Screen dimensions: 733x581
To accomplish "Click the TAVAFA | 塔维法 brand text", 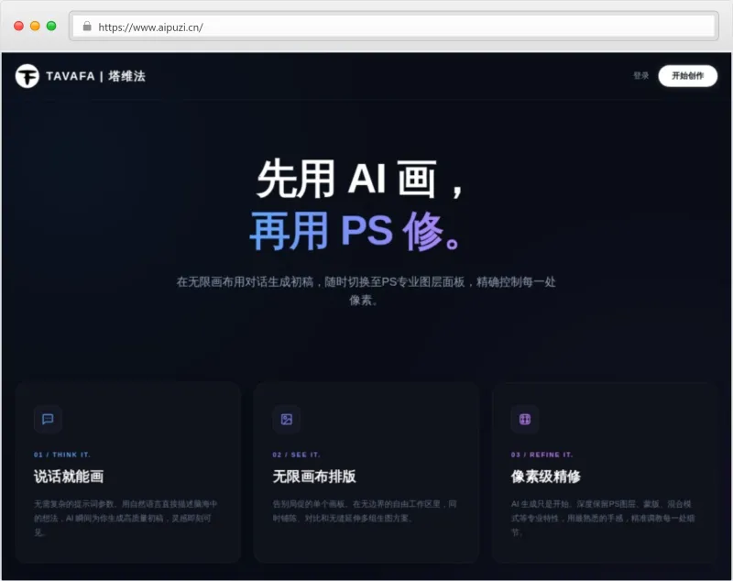I will pyautogui.click(x=96, y=76).
